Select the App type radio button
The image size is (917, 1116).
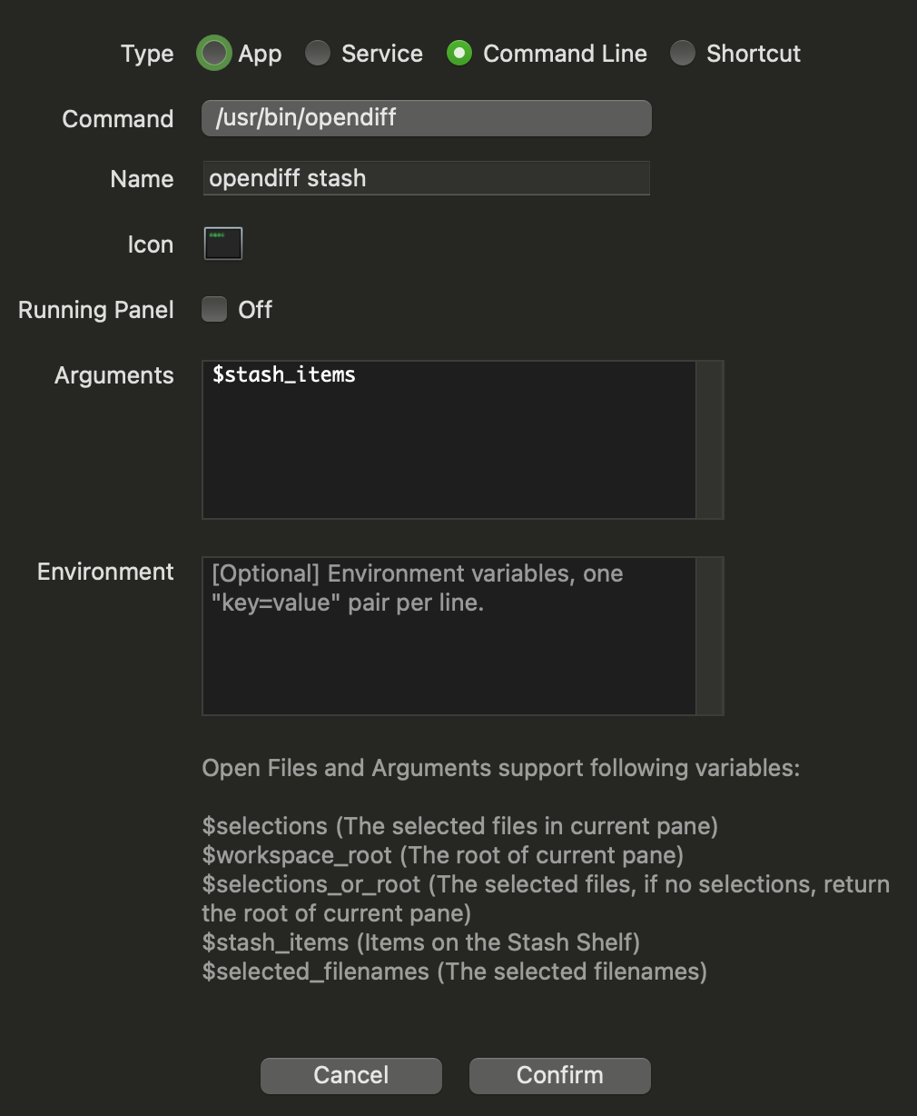click(x=214, y=54)
